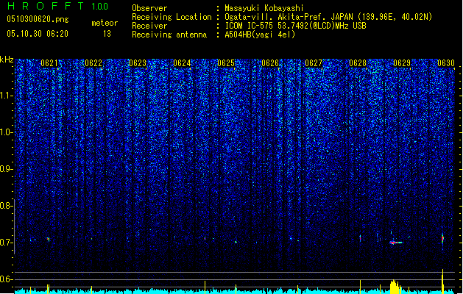Click the 0627 time marker
The image size is (463, 294).
(x=314, y=63)
